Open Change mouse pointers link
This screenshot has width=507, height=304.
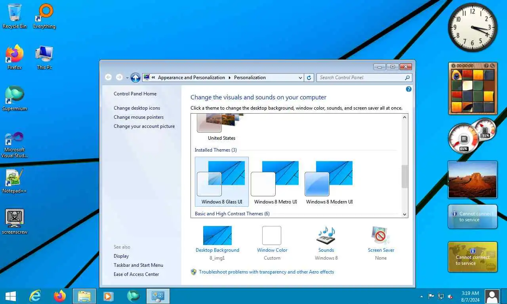(139, 117)
